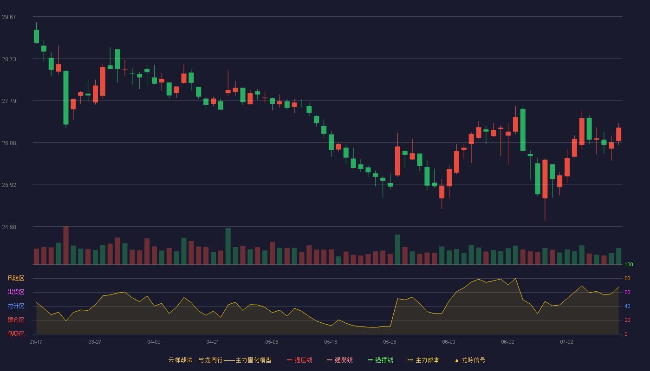The image size is (650, 371).
Task: Click the 06-09 date axis label
Action: [x=448, y=342]
